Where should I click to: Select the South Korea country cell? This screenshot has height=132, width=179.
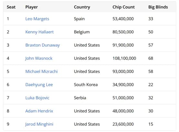tap(86, 85)
